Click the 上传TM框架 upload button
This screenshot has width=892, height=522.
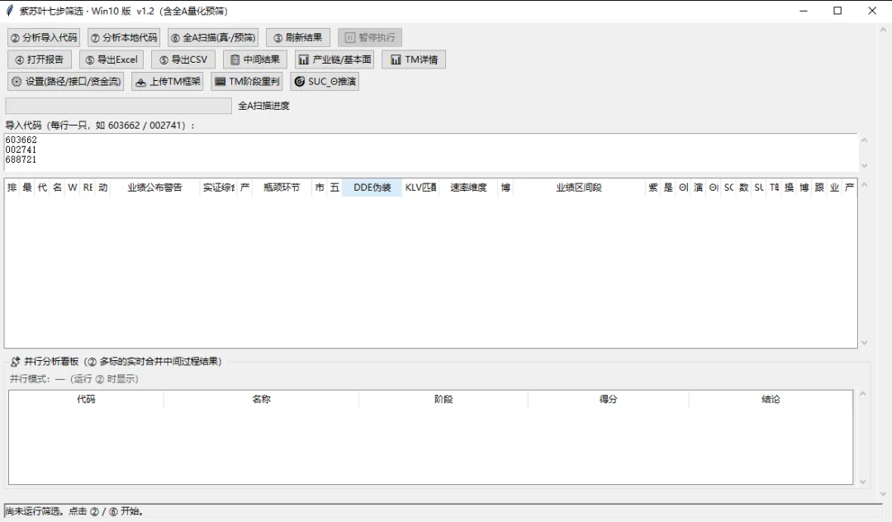168,82
